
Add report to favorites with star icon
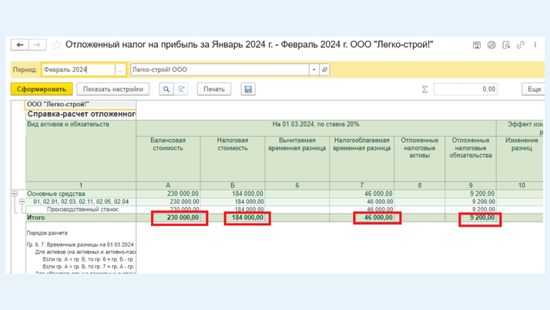(56, 45)
